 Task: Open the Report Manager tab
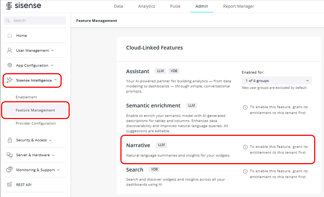pos(239,7)
